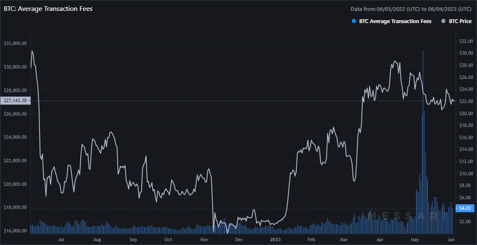Click the tallest fee bar spike in May
The width and height of the screenshot is (477, 245).
423,142
